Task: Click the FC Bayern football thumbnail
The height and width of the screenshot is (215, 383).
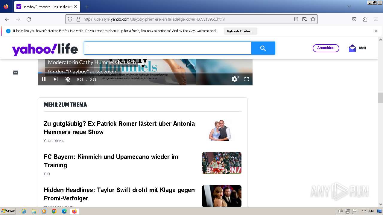Action: click(x=222, y=163)
